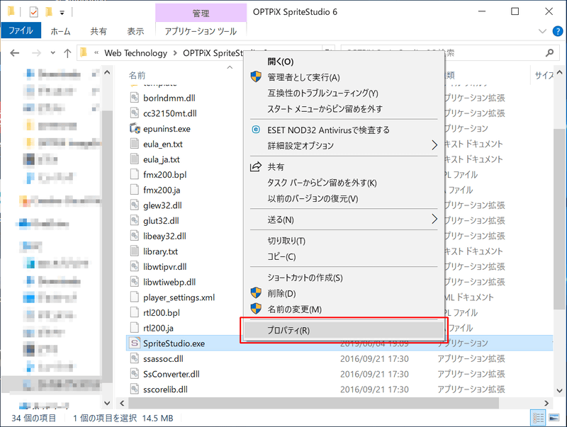Select libwtipvr.dll file

tap(164, 266)
